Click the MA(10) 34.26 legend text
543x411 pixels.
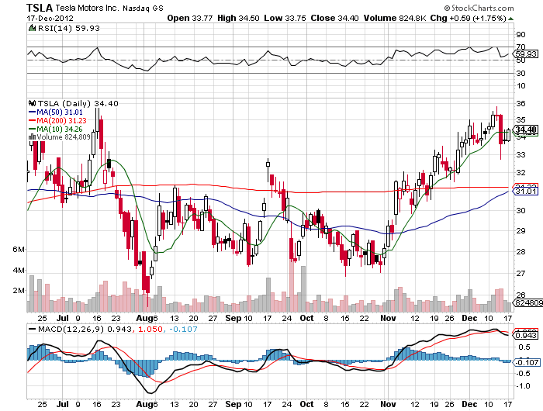click(x=60, y=129)
